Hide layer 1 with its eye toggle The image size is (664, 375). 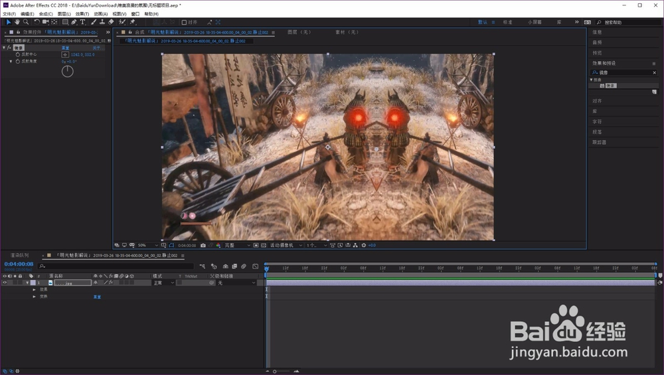[5, 283]
